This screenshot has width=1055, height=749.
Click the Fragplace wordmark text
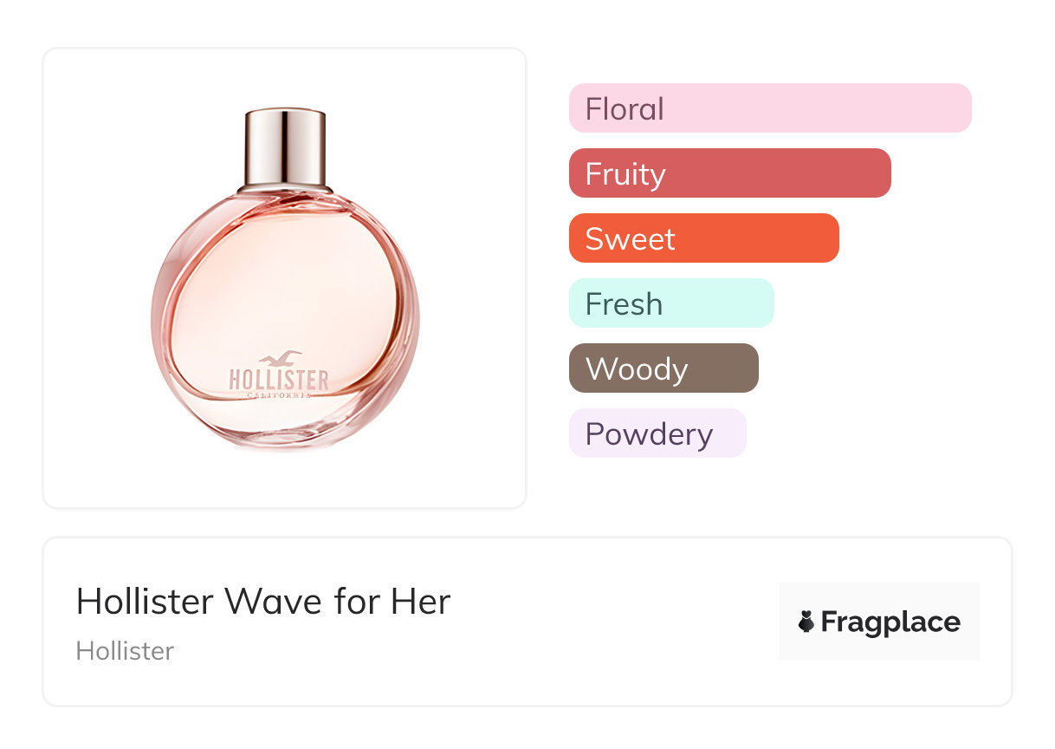point(890,622)
